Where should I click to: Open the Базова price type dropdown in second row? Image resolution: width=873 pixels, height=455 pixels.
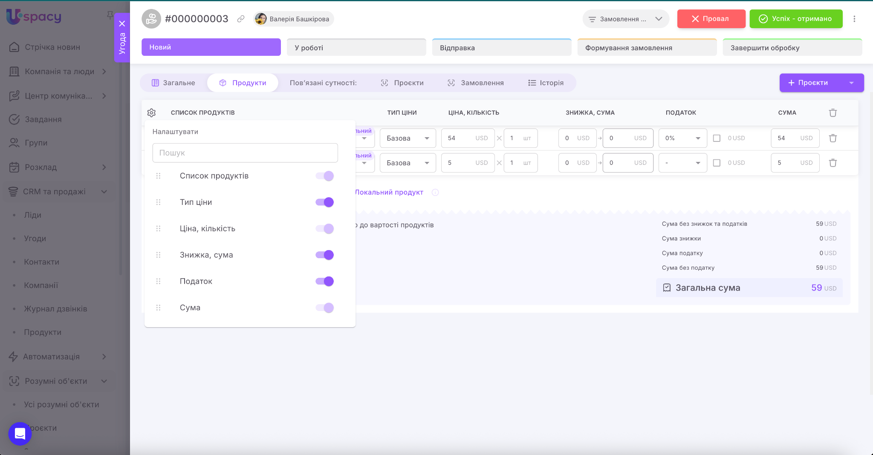[408, 163]
